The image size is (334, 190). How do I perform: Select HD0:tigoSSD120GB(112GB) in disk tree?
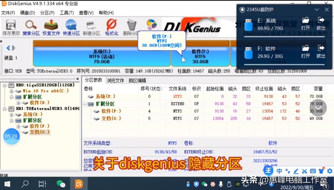point(45,85)
